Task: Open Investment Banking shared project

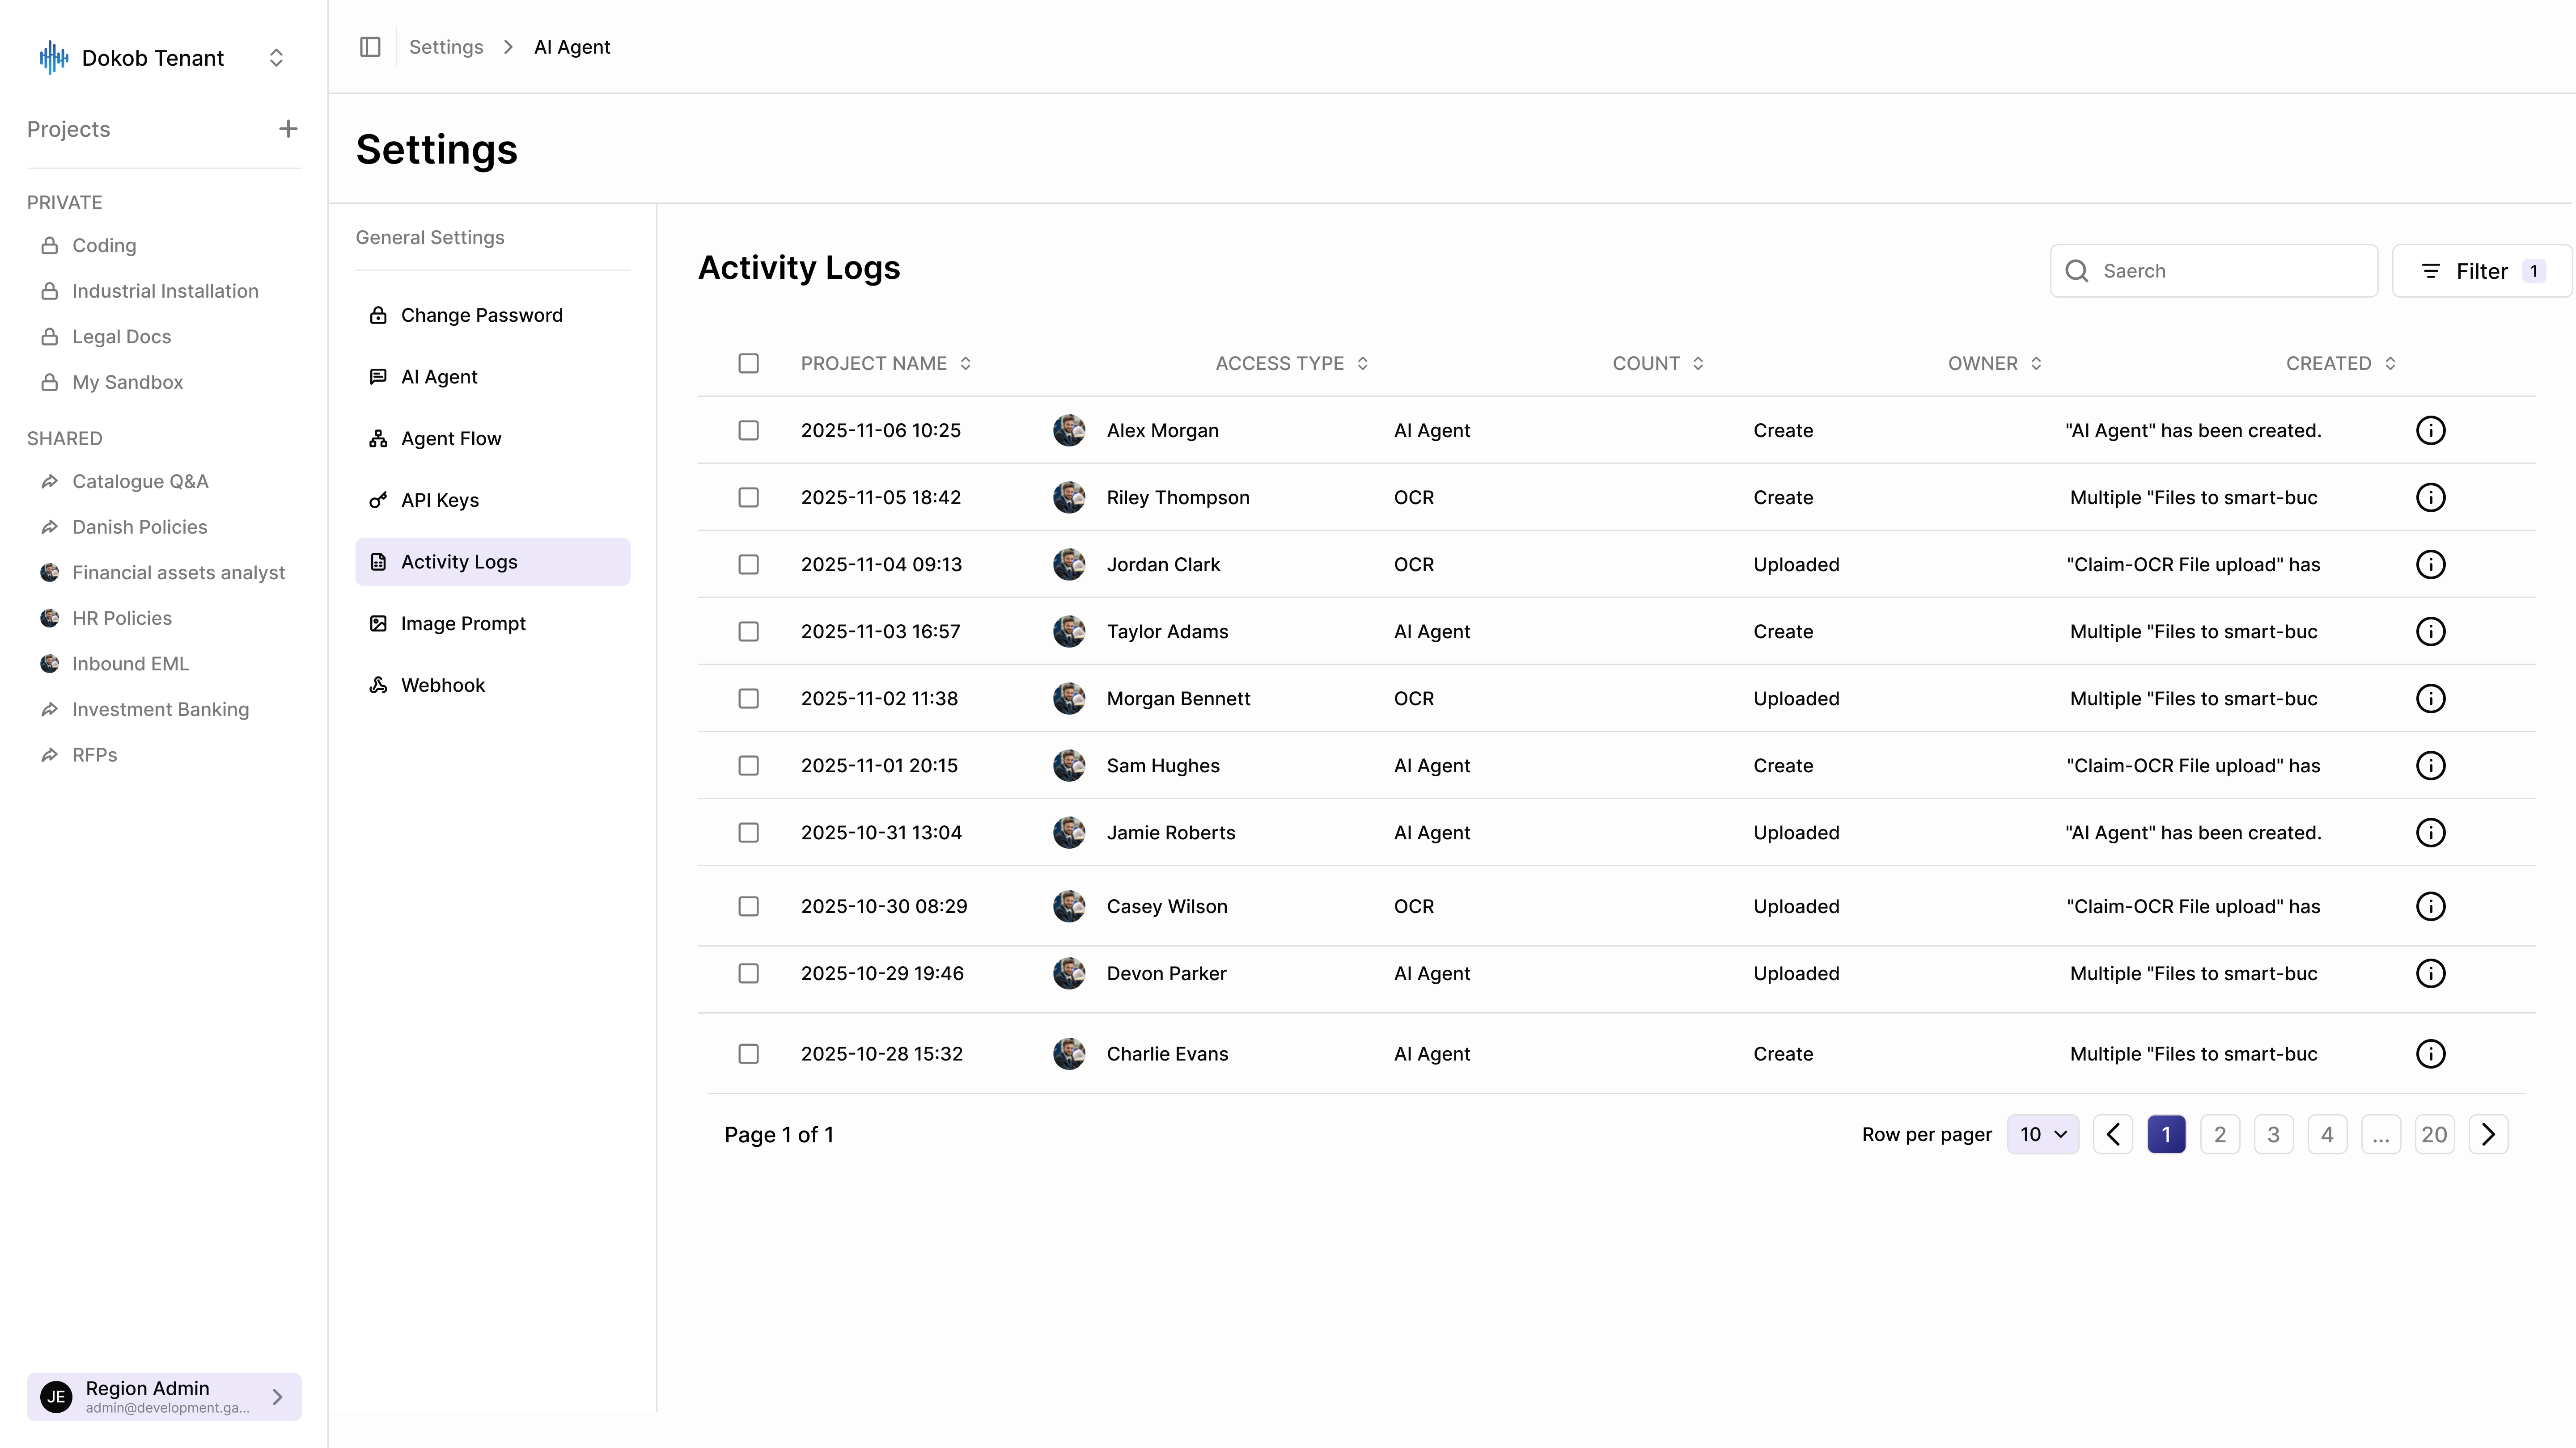Action: tap(145, 710)
